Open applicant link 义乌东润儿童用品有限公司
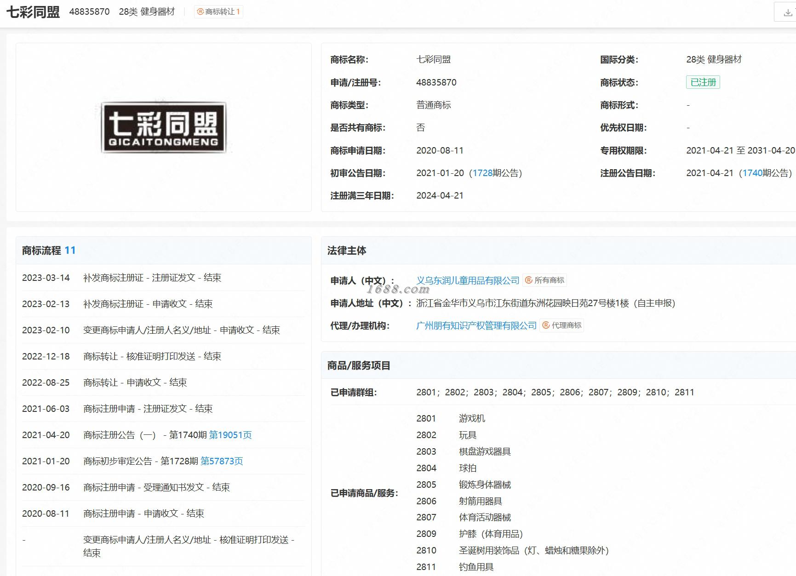 pyautogui.click(x=468, y=280)
